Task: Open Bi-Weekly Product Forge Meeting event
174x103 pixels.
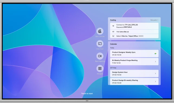Action: point(134,62)
